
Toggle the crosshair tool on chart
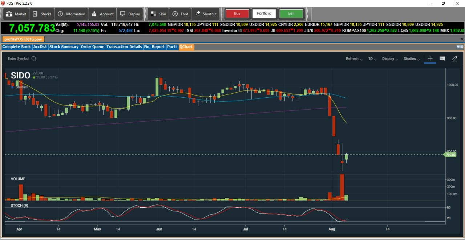(x=430, y=58)
